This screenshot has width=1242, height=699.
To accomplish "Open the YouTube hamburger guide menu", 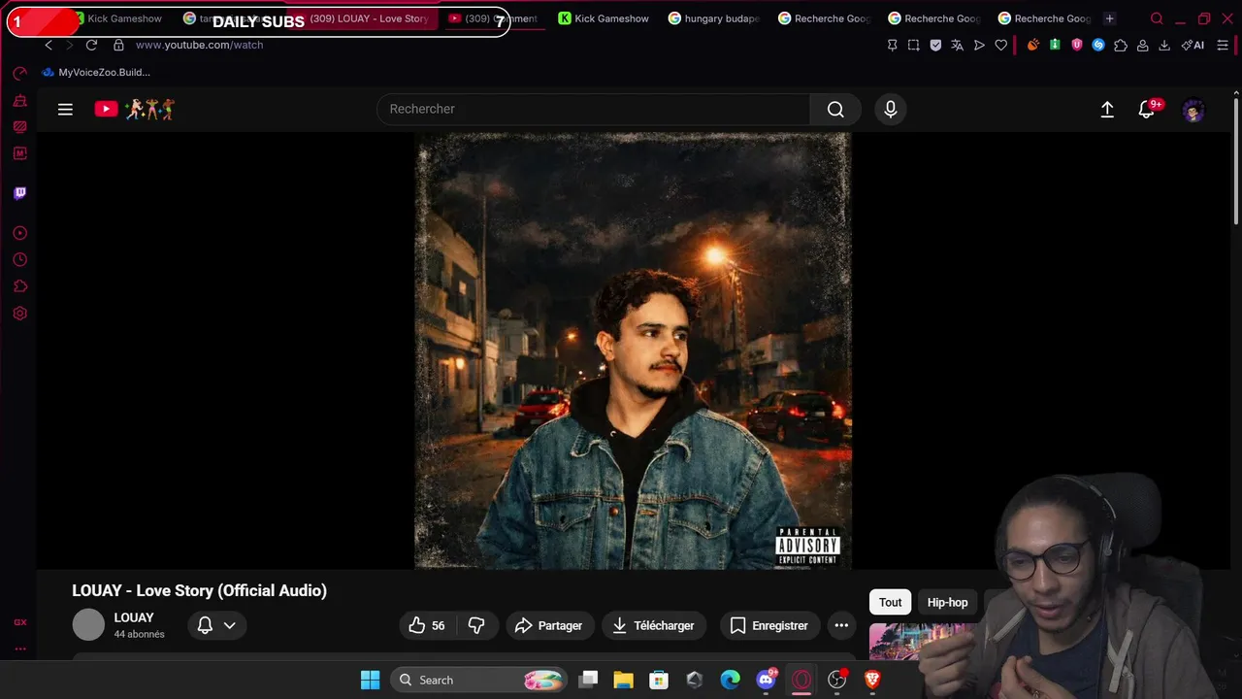I will pos(65,110).
